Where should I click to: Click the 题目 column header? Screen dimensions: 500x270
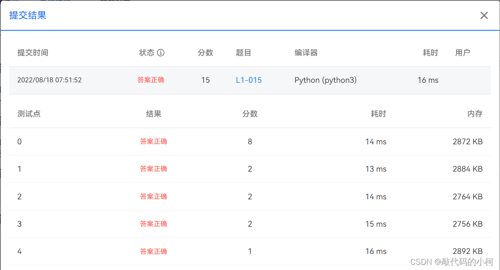click(244, 52)
